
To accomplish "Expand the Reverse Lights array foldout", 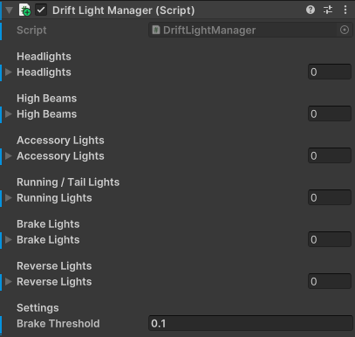I will coord(9,281).
